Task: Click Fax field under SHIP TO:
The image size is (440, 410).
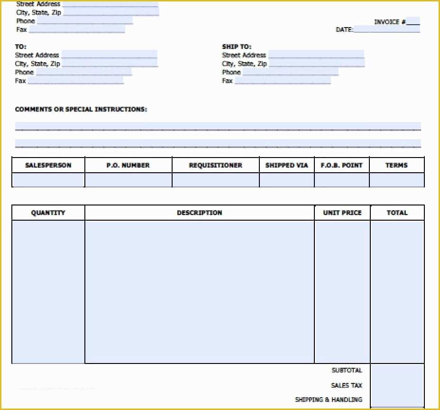Action: click(283, 81)
